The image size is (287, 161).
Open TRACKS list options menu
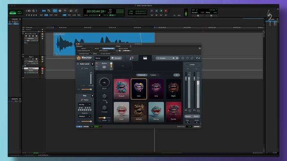coord(20,19)
